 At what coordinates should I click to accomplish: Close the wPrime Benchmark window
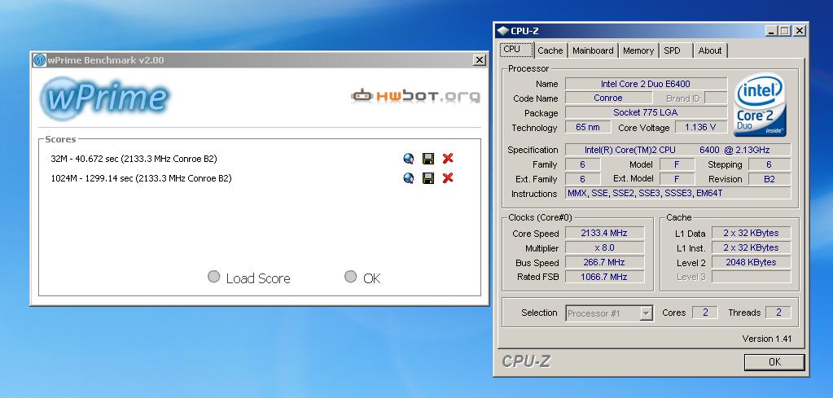[479, 60]
